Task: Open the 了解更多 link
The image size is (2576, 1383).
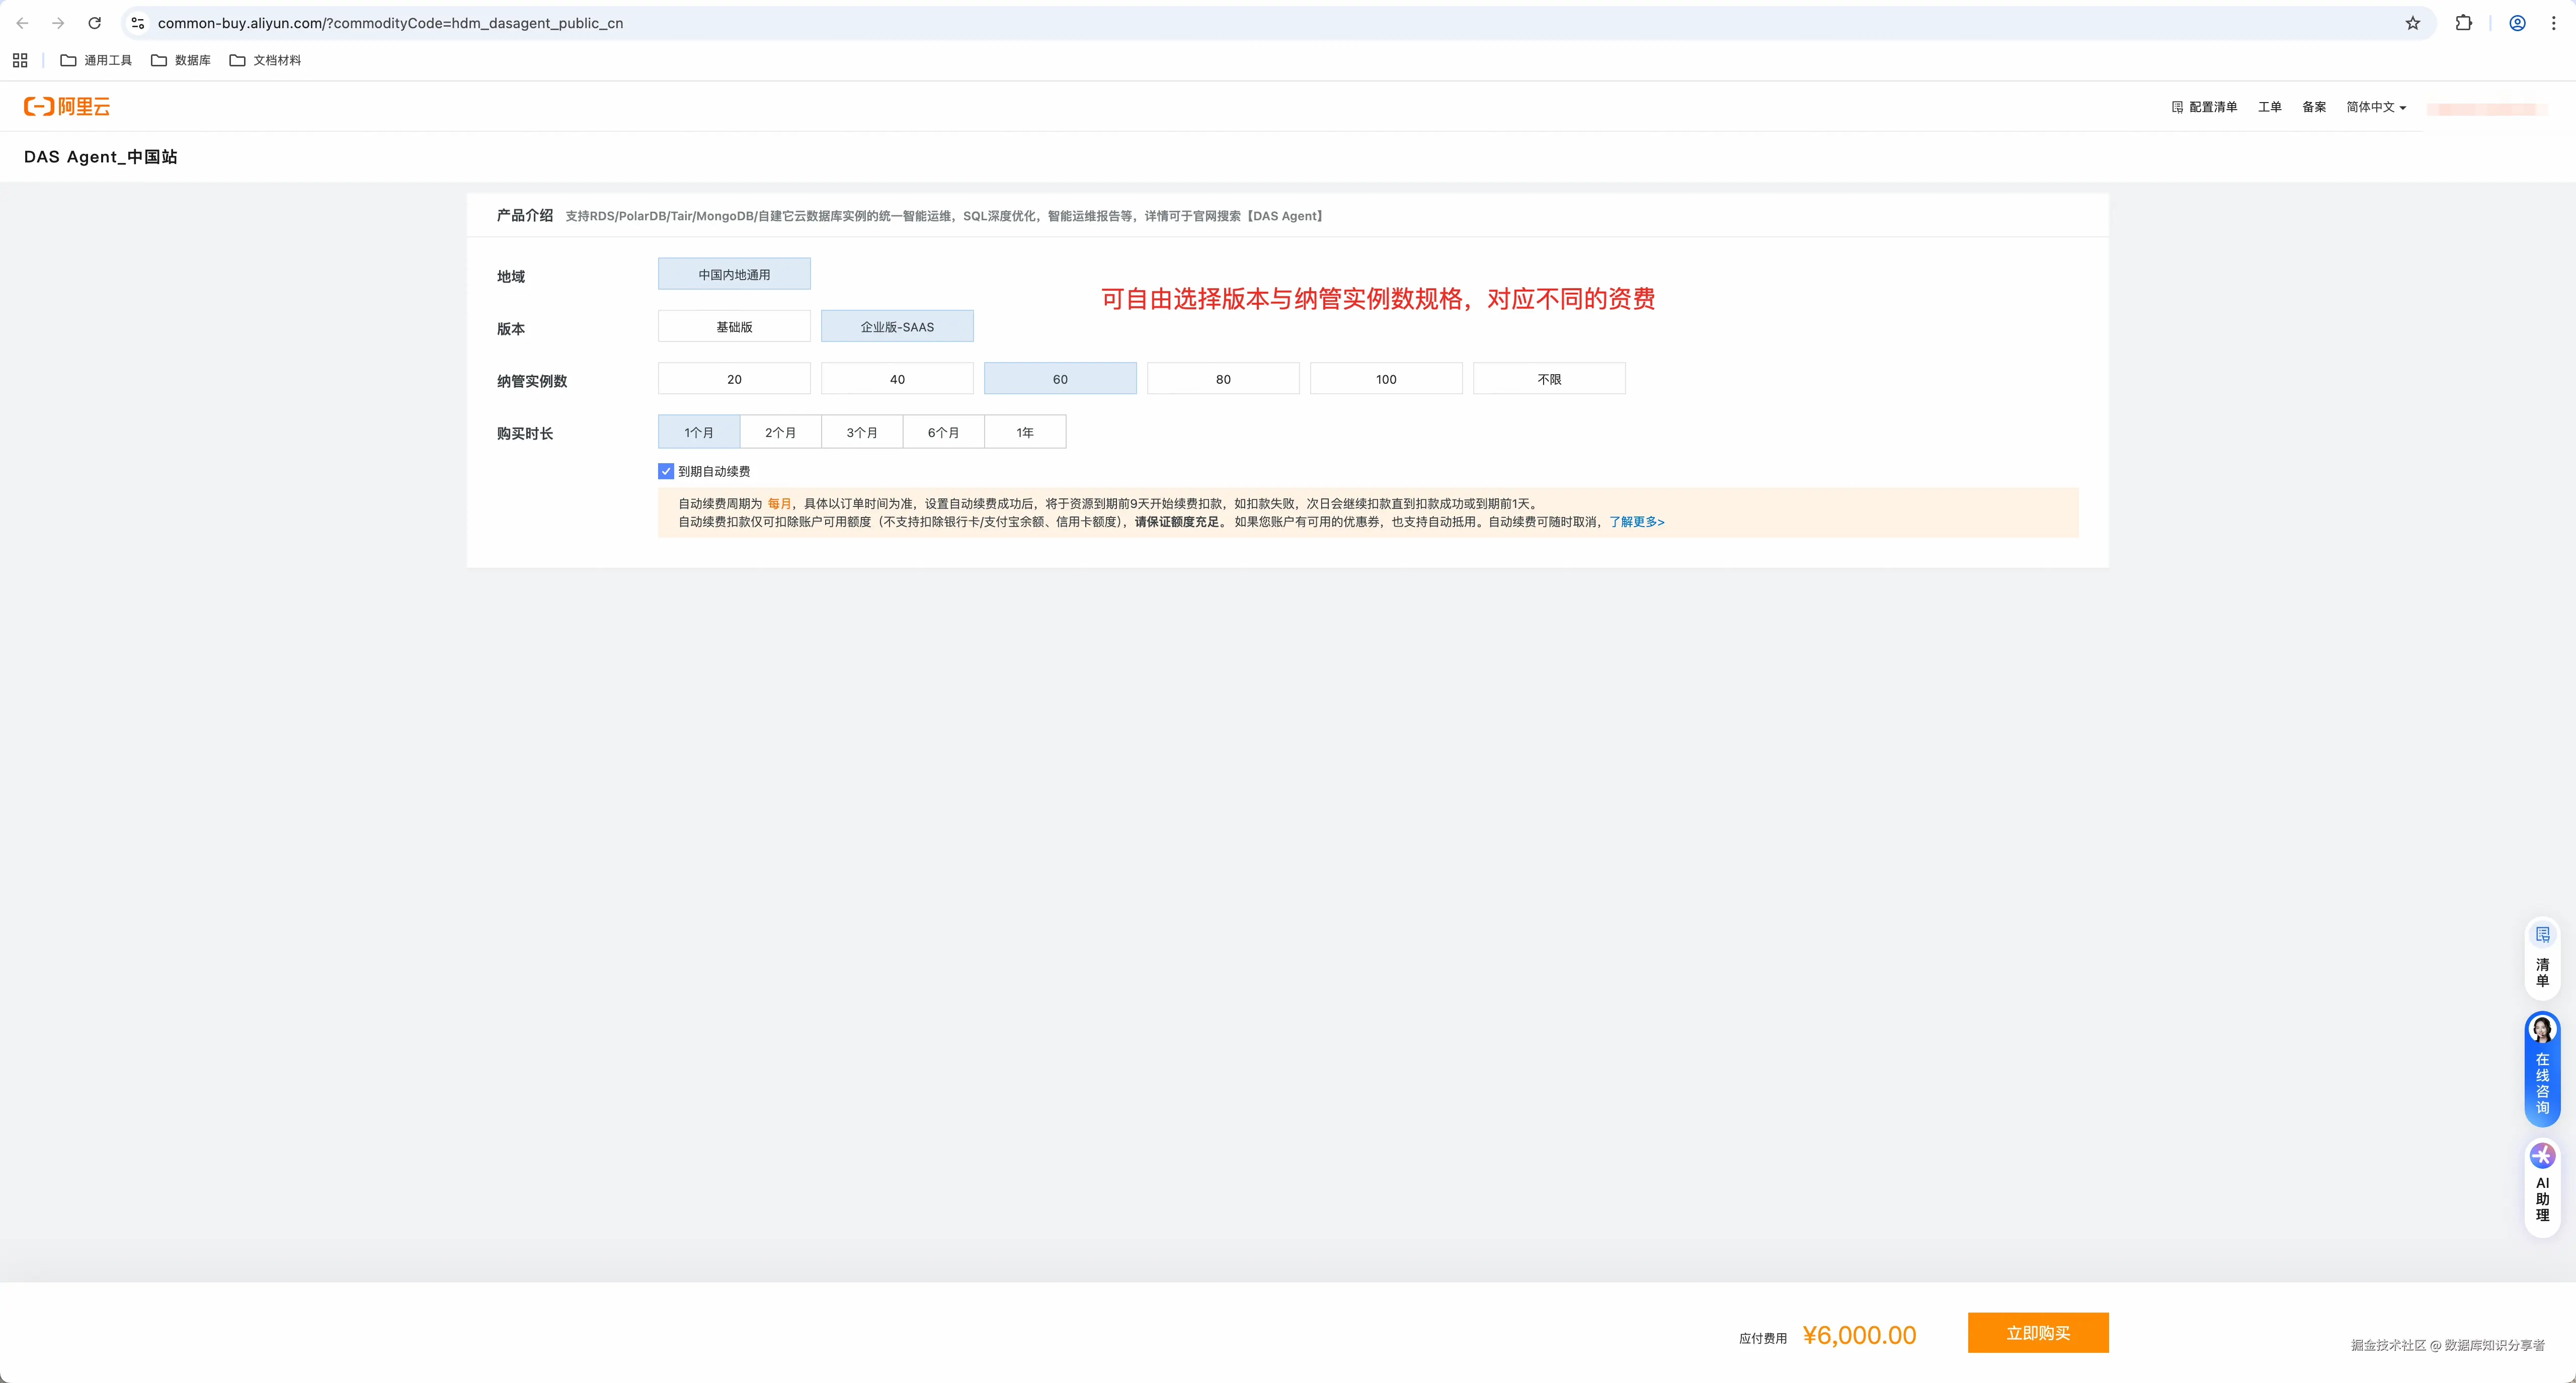Action: point(1636,522)
